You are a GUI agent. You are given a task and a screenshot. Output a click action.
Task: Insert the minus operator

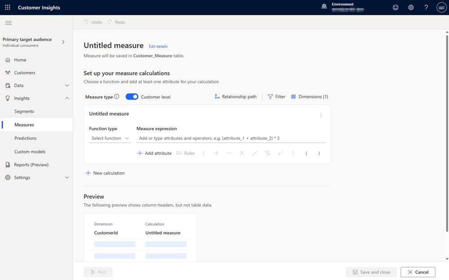click(x=229, y=153)
